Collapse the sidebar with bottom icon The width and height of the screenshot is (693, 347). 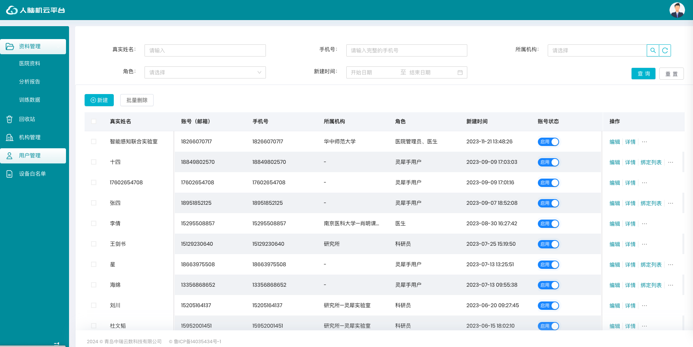(x=57, y=344)
